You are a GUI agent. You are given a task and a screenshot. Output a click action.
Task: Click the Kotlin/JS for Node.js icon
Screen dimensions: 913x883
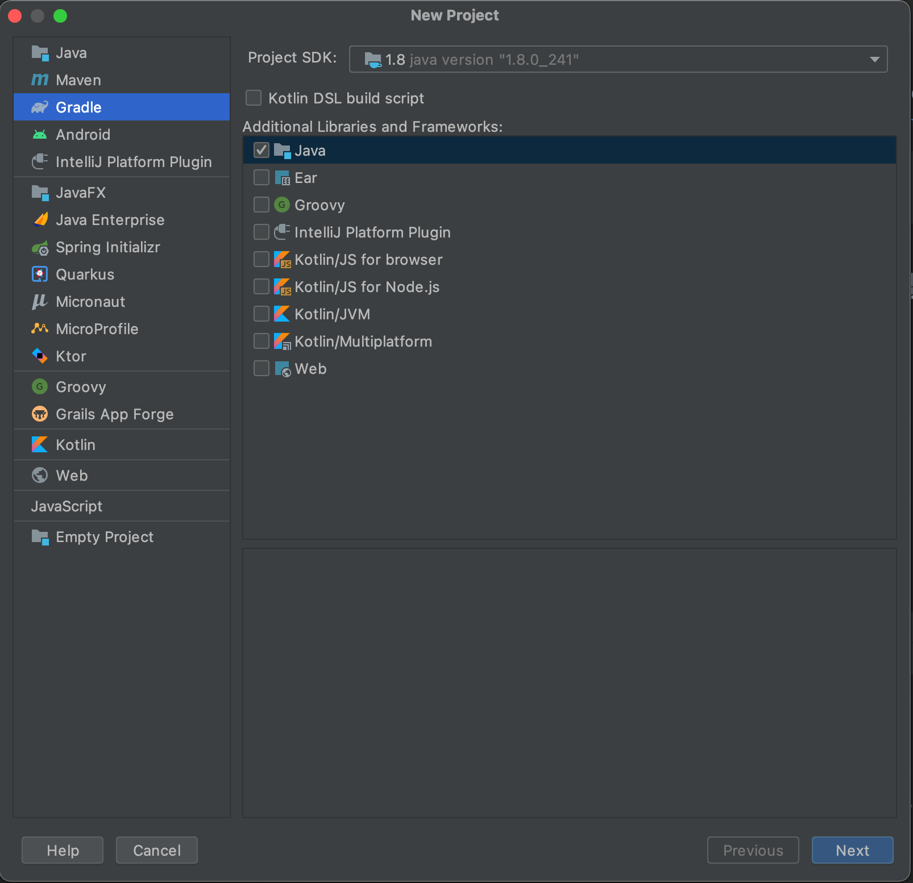[282, 287]
